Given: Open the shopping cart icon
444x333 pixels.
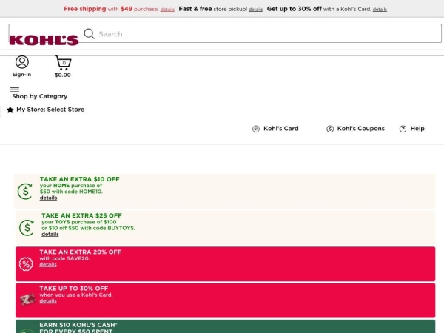Looking at the screenshot, I should [63, 63].
